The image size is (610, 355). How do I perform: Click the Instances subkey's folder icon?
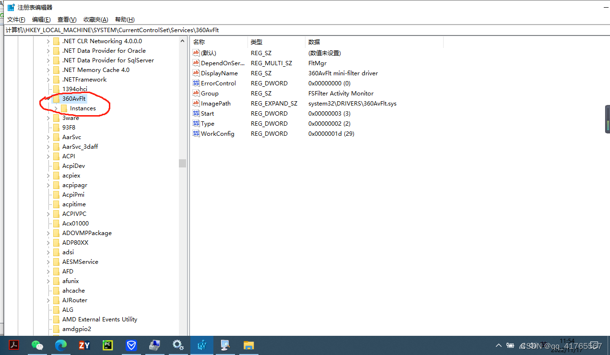(x=64, y=108)
